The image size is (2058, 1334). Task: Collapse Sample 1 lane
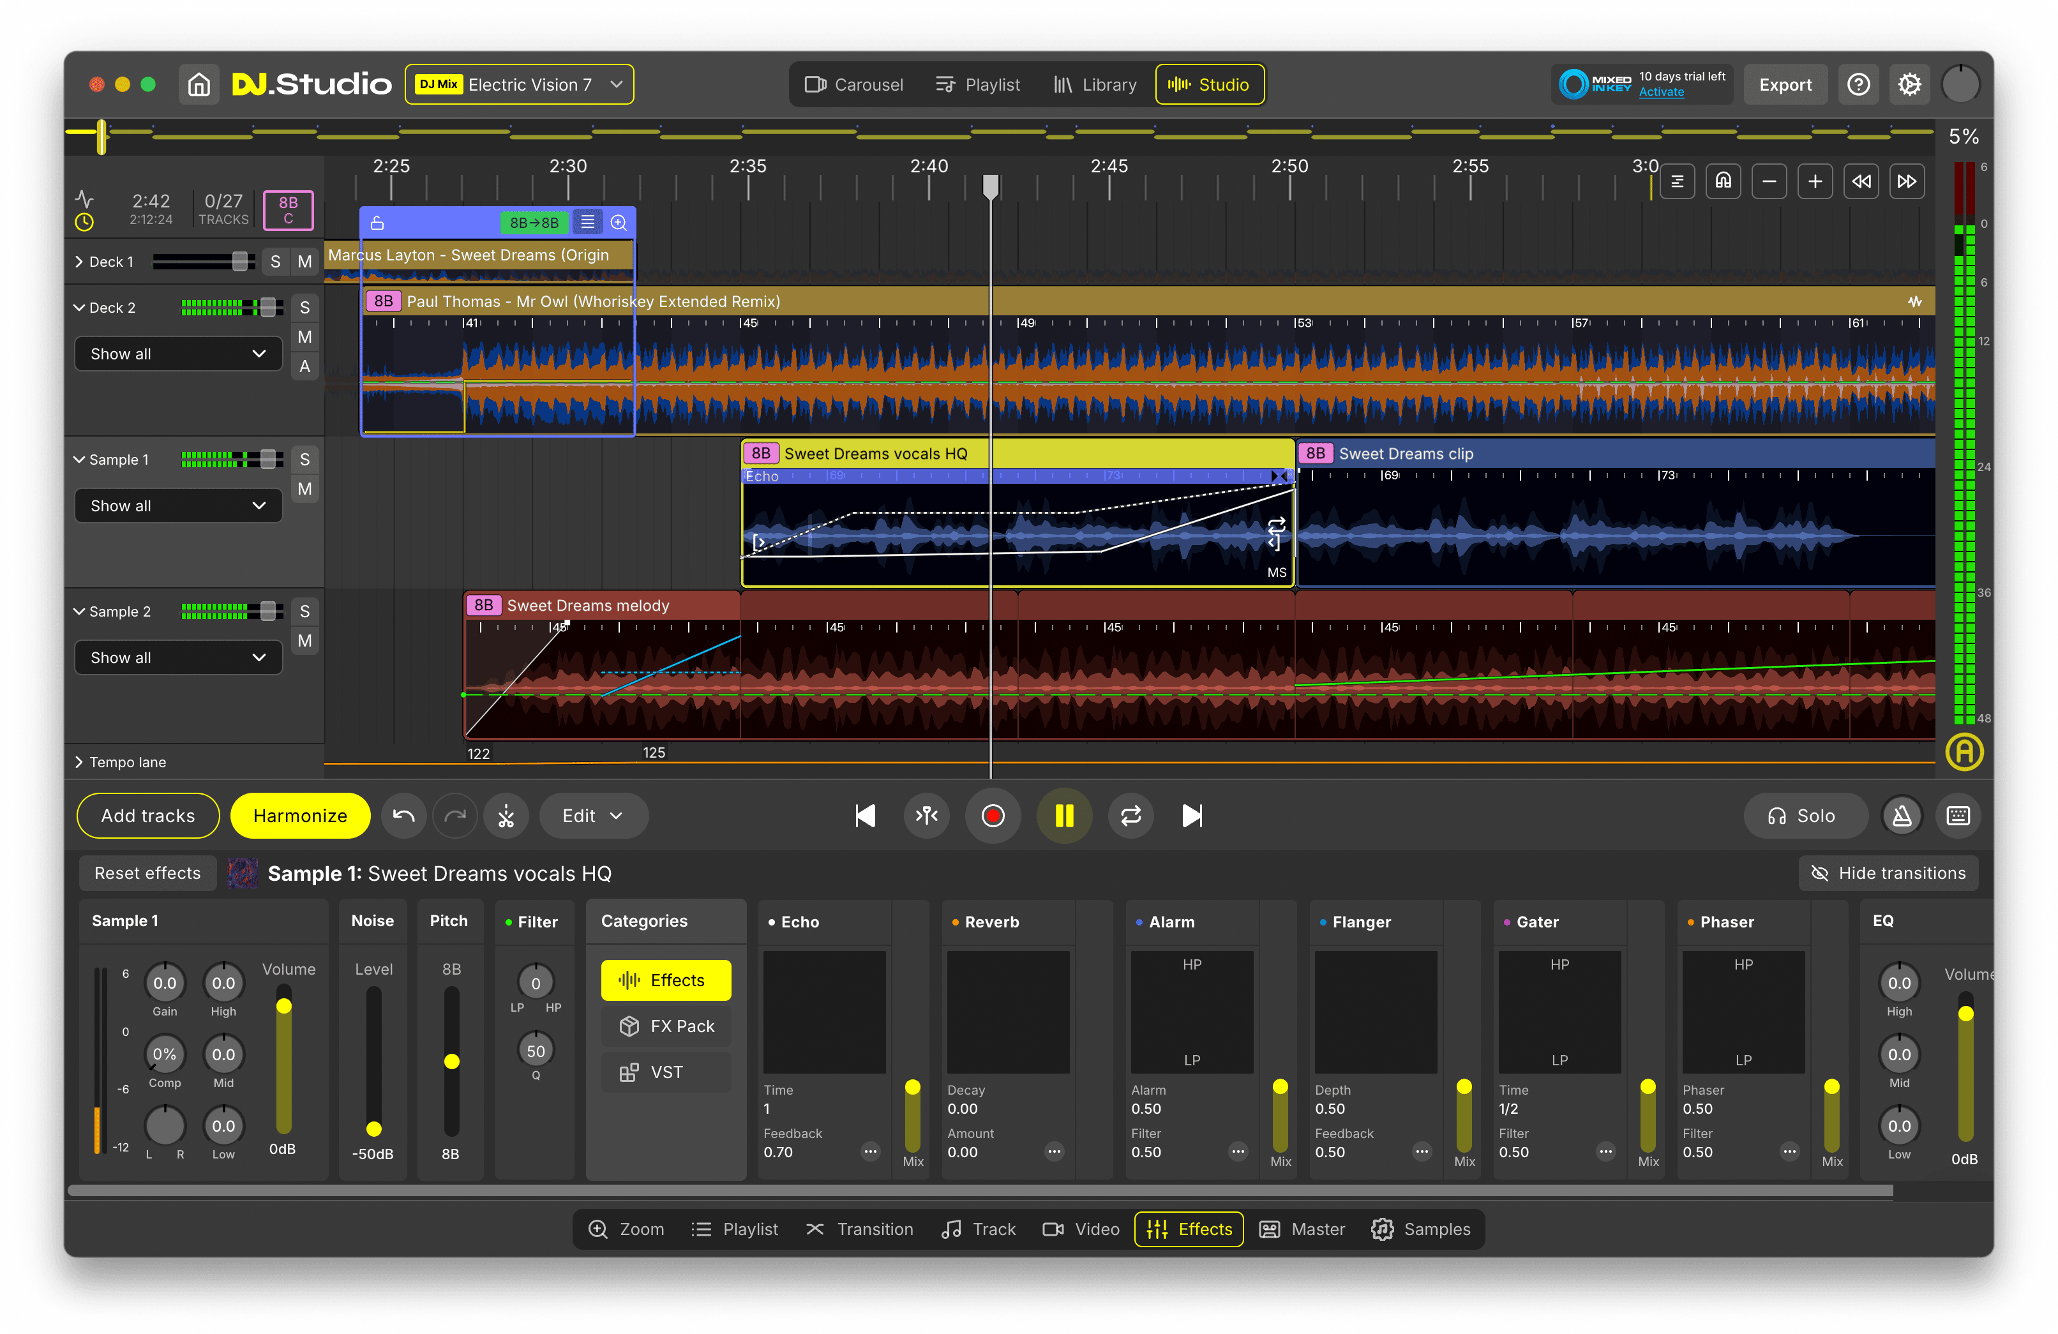[x=79, y=459]
